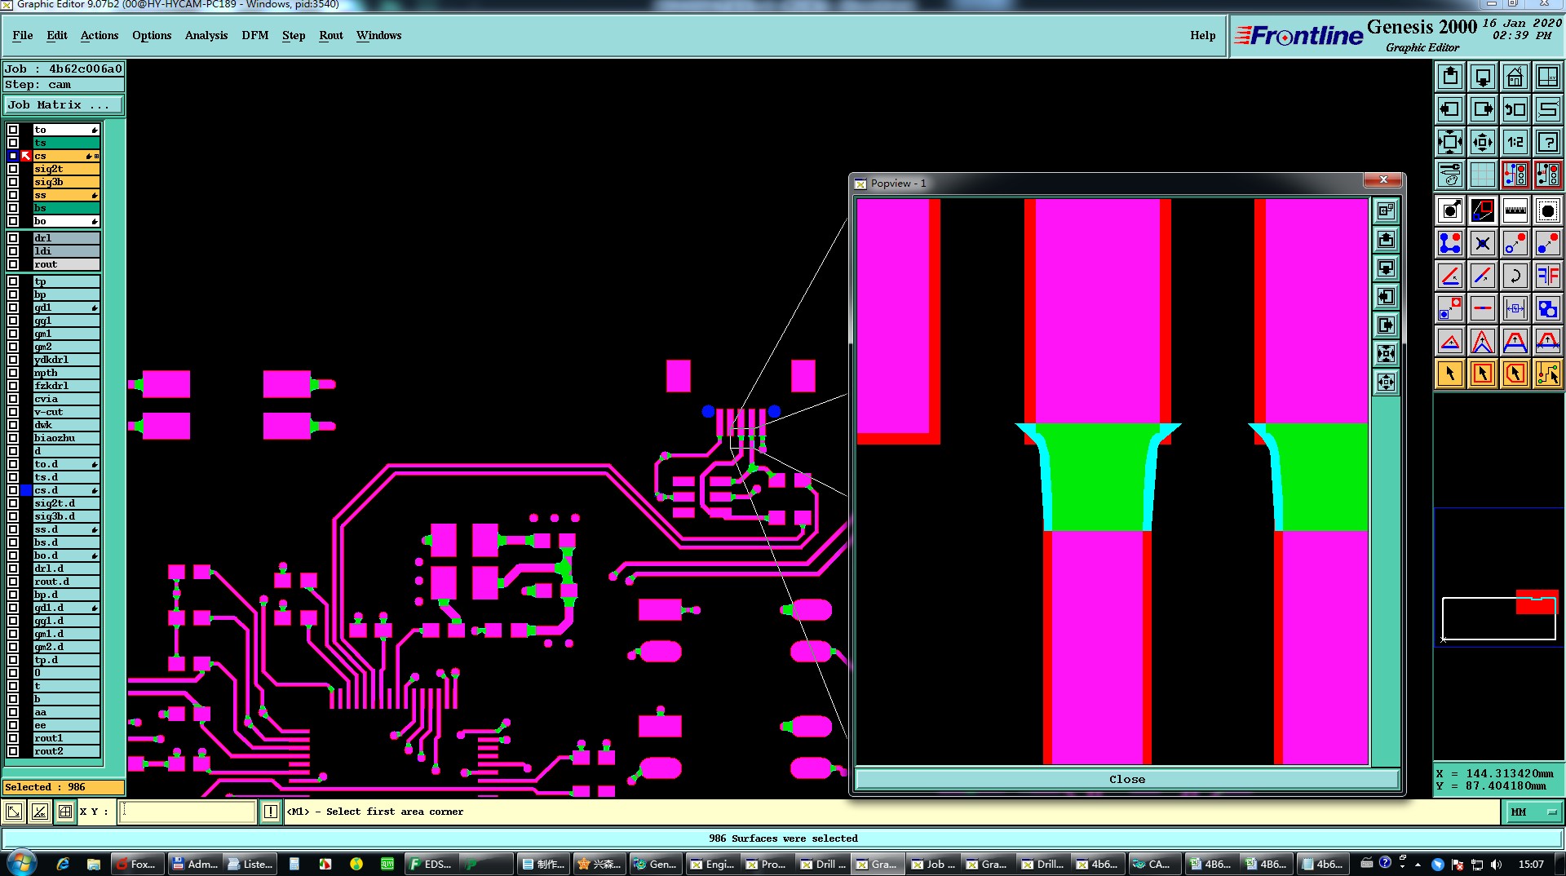The height and width of the screenshot is (876, 1566).
Task: Click the Close button in Popview
Action: (x=1126, y=779)
